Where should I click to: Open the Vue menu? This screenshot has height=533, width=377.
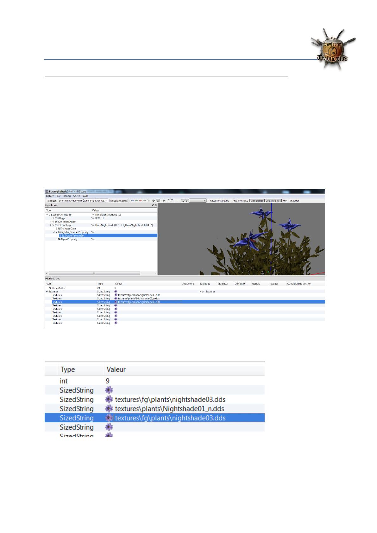click(x=59, y=196)
